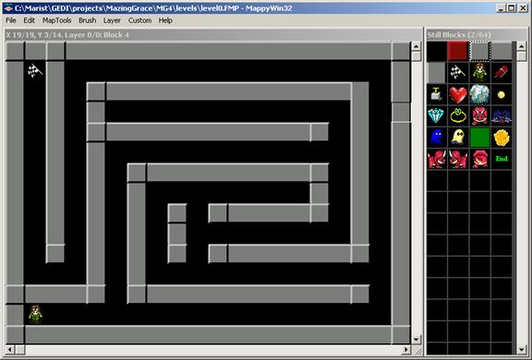Viewport: 532px width, 360px height.
Task: Select the small yellow coin block
Action: point(502,94)
